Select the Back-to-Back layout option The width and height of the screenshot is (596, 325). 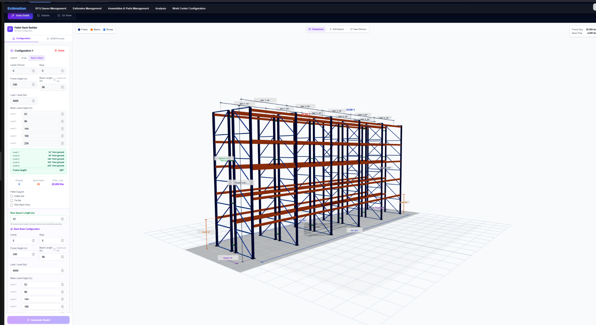[x=37, y=58]
